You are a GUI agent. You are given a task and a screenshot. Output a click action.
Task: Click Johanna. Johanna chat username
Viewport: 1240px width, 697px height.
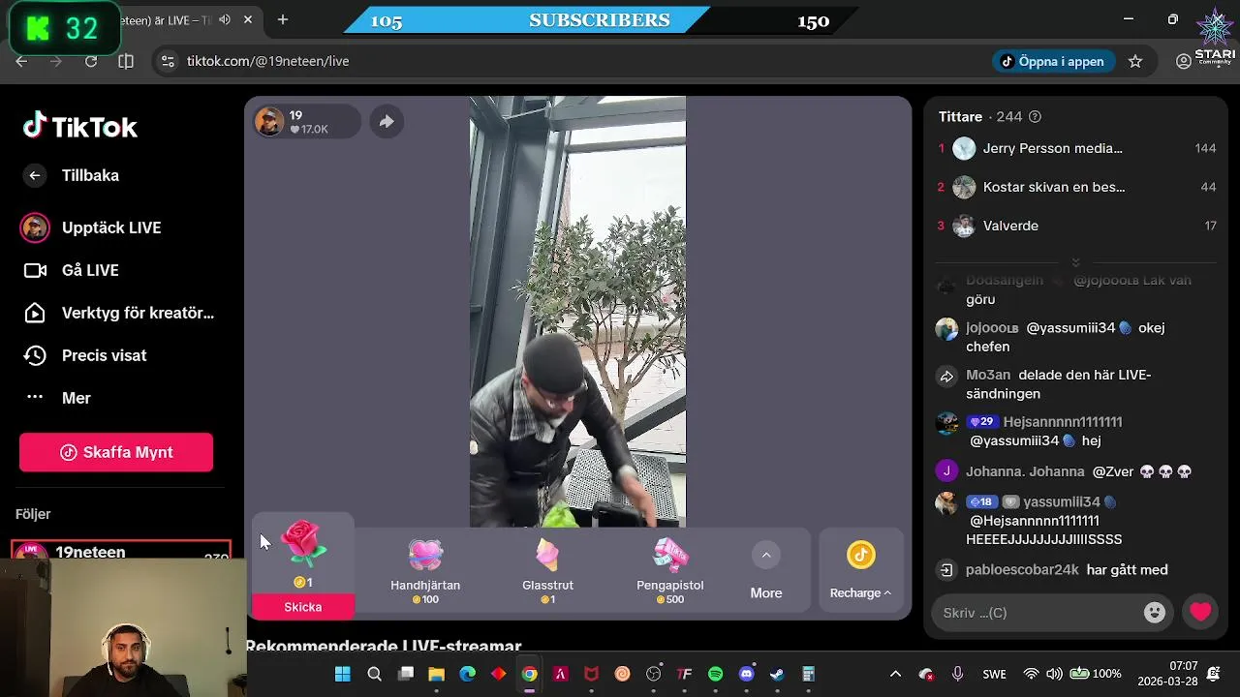click(x=1025, y=471)
